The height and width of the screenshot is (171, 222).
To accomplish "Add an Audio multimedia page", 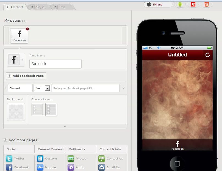I will click(x=76, y=167).
